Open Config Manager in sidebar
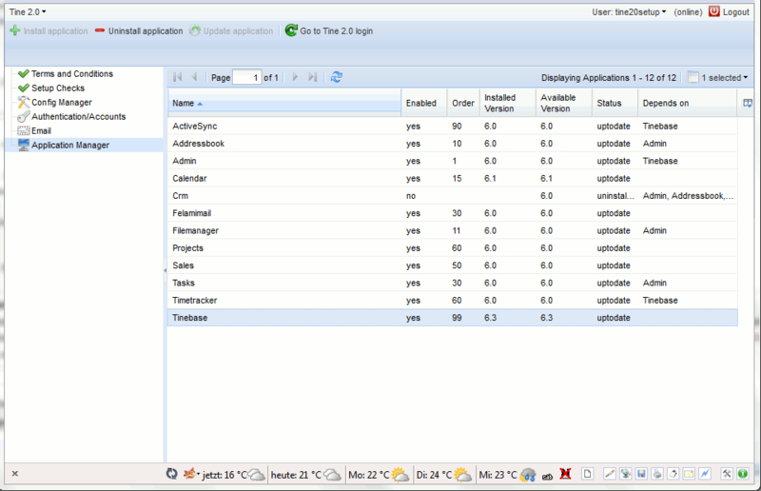The width and height of the screenshot is (761, 491). click(x=62, y=103)
